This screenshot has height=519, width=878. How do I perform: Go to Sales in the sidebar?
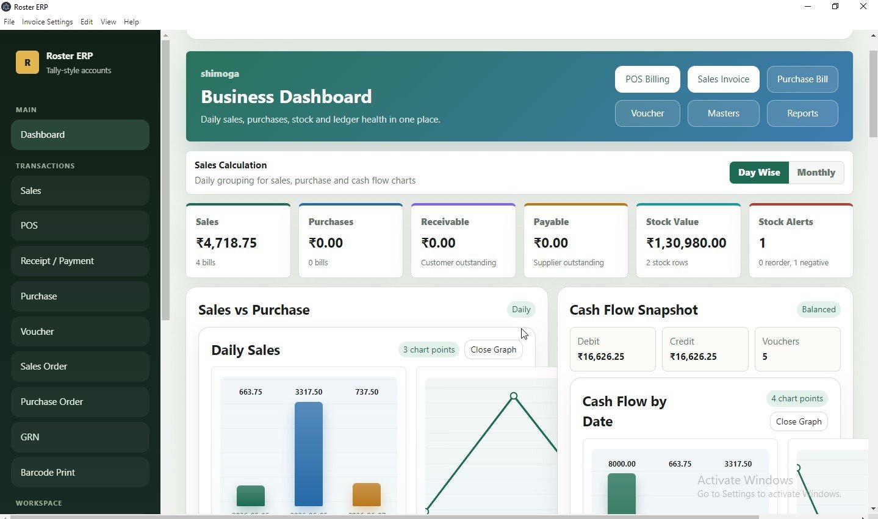(x=80, y=191)
